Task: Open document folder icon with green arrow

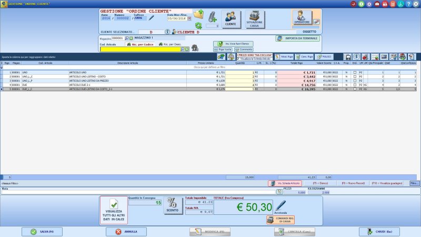Action: (x=199, y=14)
